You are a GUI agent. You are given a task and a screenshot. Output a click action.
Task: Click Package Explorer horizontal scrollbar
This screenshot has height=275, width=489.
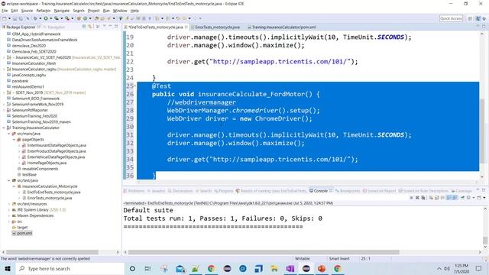coord(52,252)
